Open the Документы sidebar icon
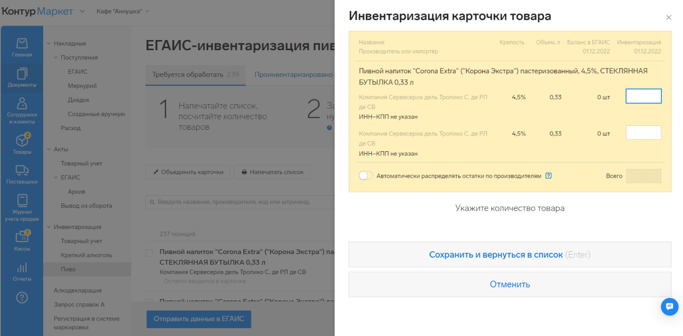 coord(22,78)
